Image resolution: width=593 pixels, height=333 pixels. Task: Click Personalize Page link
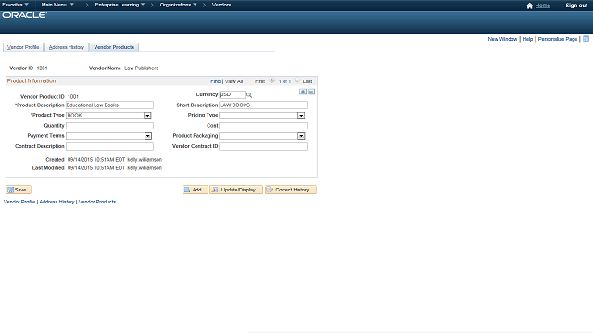(x=558, y=39)
